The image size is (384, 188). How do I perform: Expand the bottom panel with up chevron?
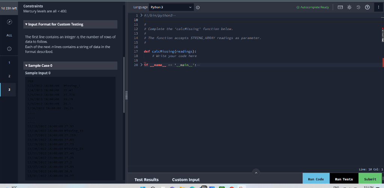(256, 173)
